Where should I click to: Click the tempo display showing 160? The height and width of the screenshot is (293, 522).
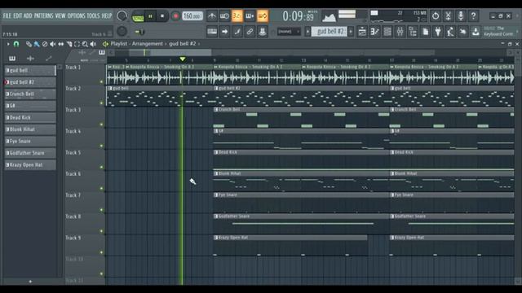[x=192, y=16]
